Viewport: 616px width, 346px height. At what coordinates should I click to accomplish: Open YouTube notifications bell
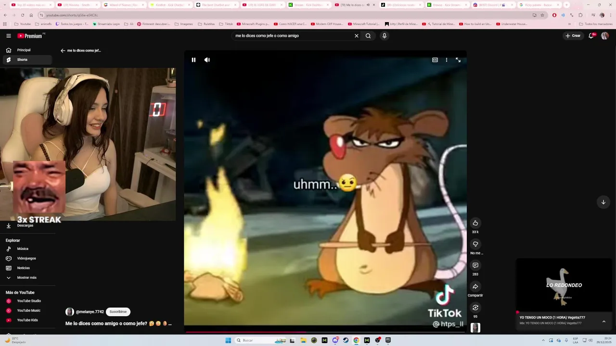[591, 36]
